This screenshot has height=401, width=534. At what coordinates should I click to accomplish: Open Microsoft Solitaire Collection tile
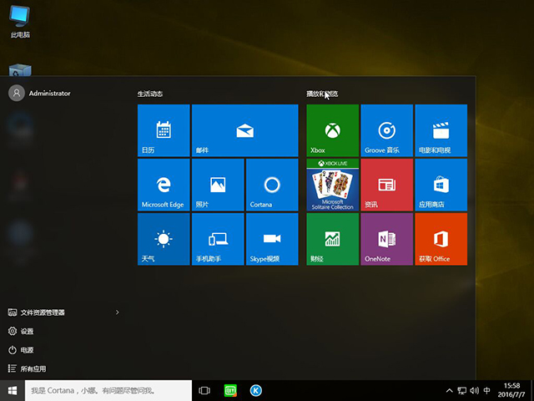click(x=332, y=185)
